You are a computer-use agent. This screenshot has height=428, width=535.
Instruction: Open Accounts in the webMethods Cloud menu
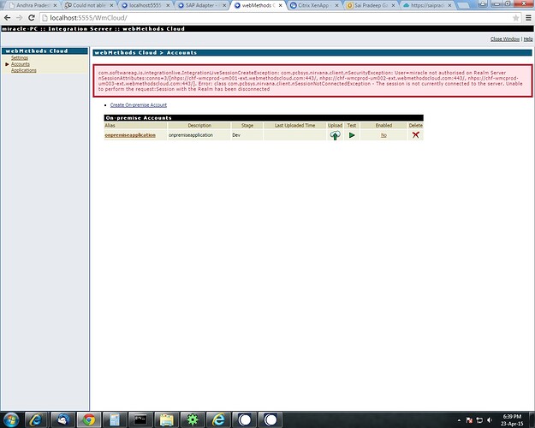21,64
